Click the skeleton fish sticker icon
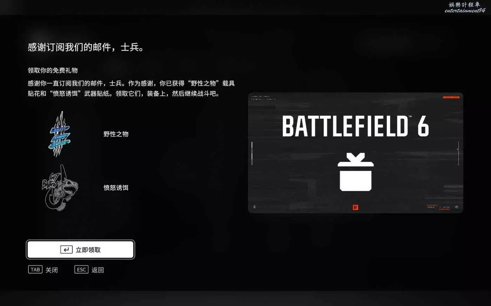Image resolution: width=491 pixels, height=306 pixels. (60, 188)
